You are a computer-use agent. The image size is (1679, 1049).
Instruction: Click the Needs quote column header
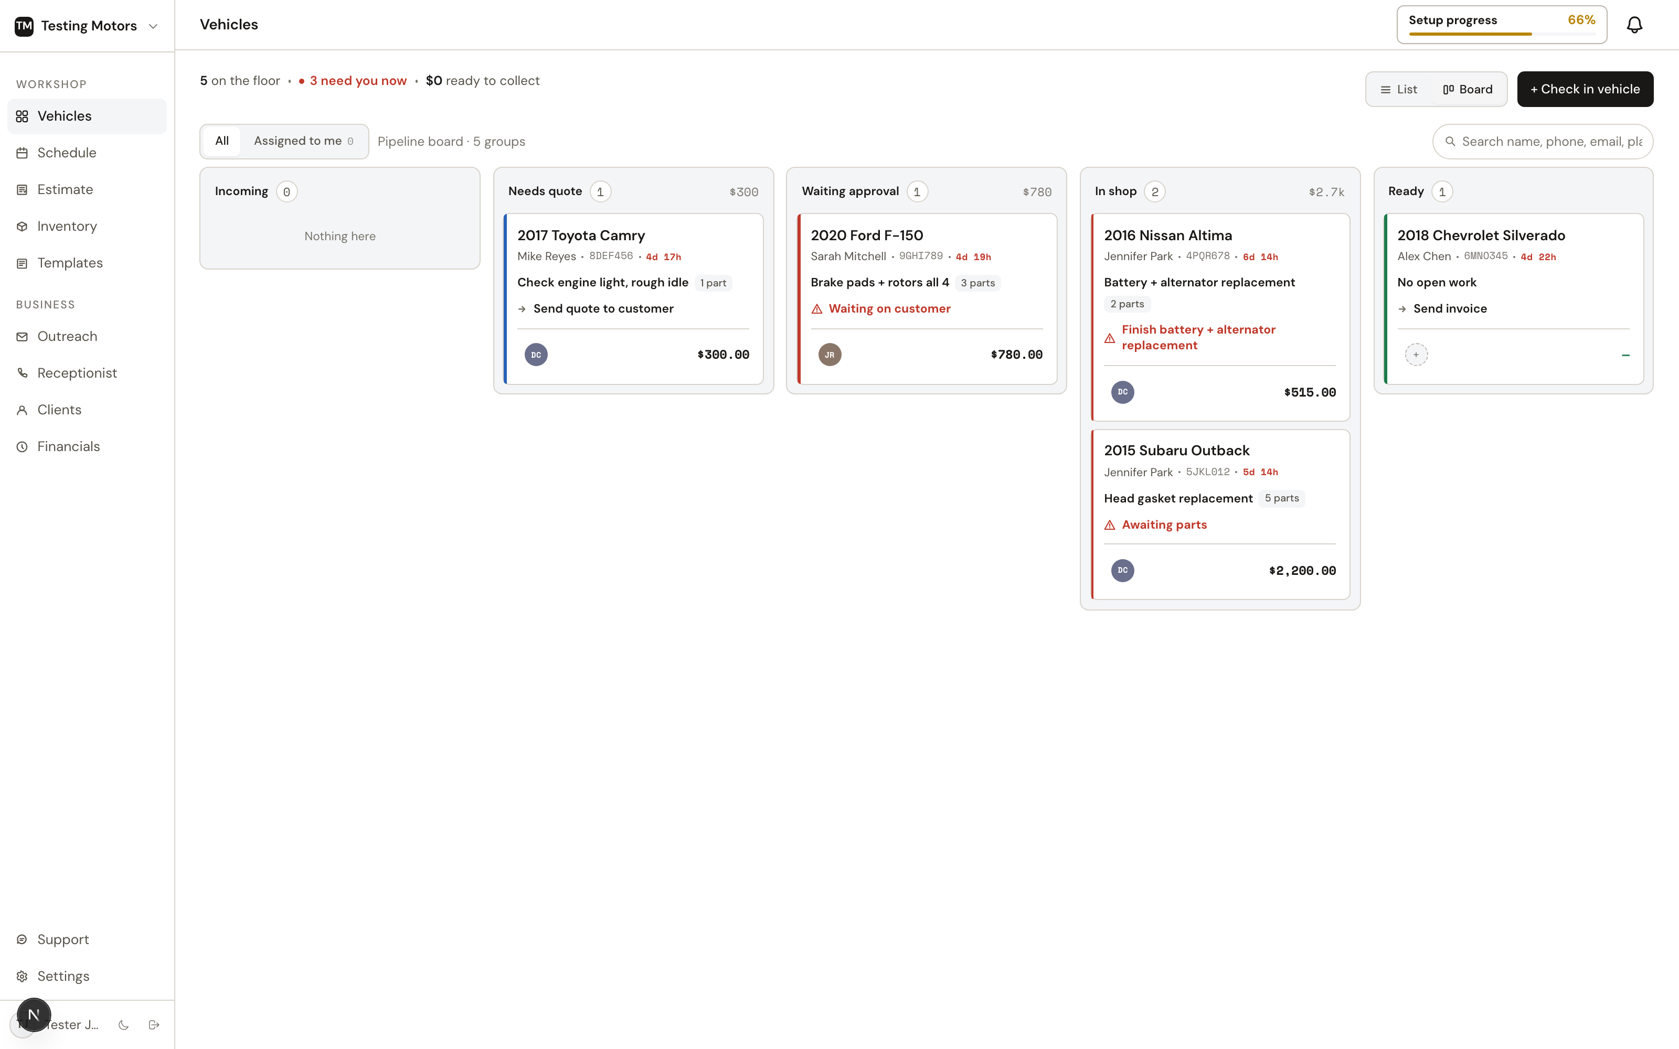pyautogui.click(x=545, y=191)
